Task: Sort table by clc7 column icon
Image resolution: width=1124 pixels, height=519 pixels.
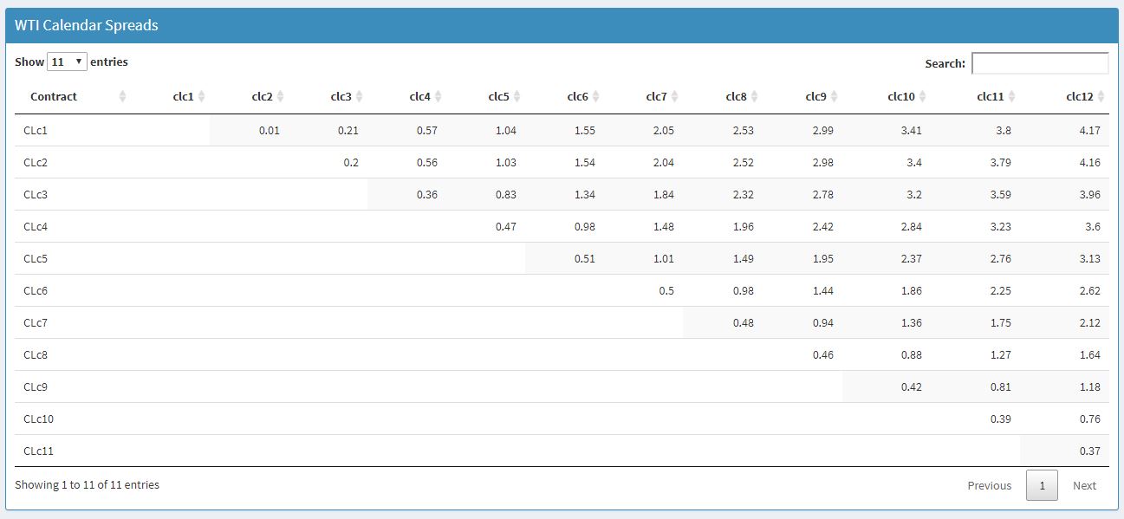Action: (674, 96)
